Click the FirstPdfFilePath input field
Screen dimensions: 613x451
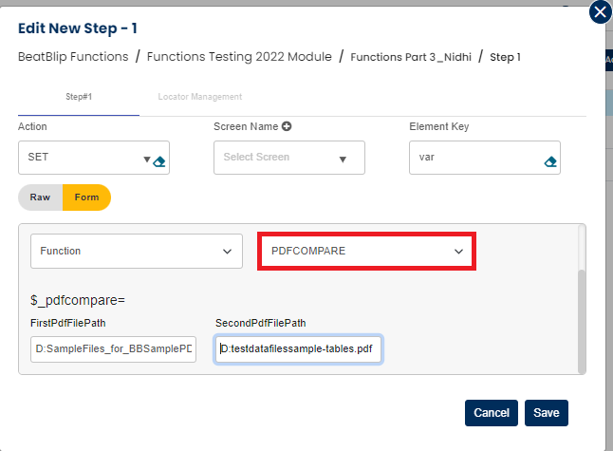tap(113, 348)
